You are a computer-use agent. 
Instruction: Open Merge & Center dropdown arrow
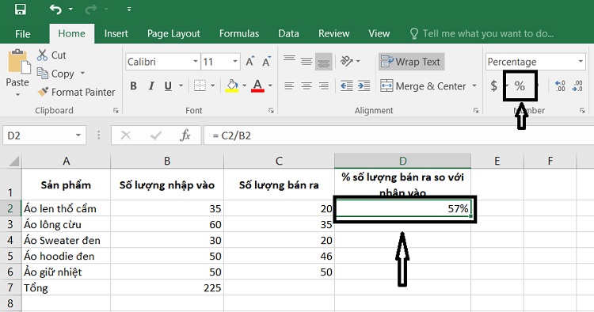coord(474,86)
